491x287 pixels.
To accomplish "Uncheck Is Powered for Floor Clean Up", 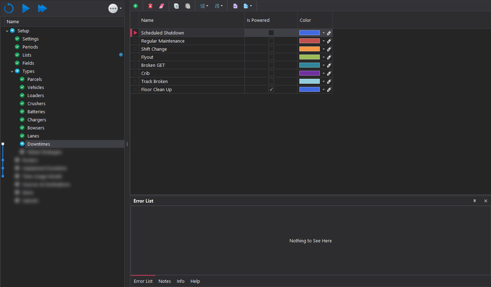I will tap(271, 90).
